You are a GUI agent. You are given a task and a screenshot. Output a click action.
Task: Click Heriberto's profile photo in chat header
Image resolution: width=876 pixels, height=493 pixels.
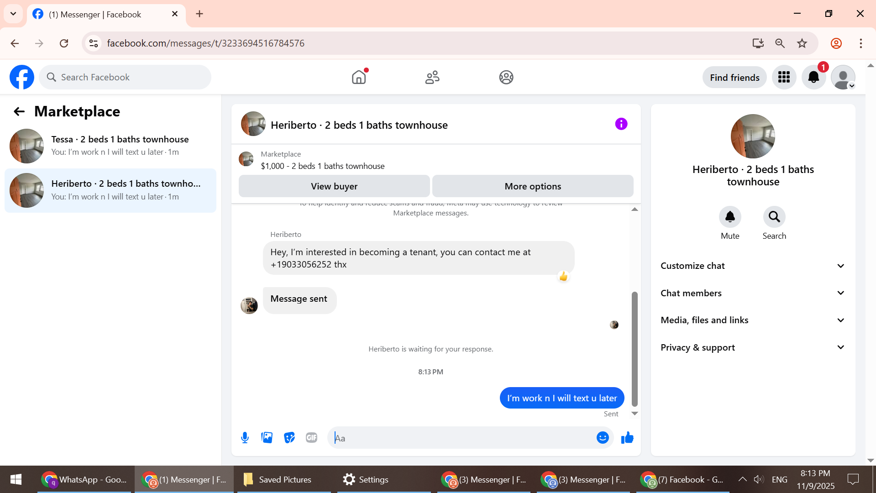coord(253,124)
